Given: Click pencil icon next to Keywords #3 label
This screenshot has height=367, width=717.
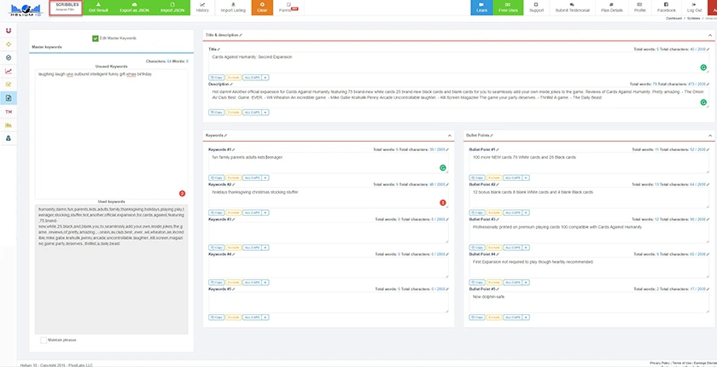Looking at the screenshot, I should click(234, 219).
